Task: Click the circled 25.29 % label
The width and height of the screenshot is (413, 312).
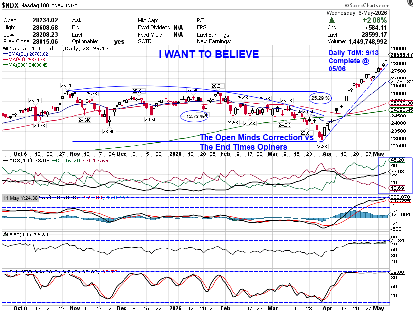Action: (x=320, y=98)
